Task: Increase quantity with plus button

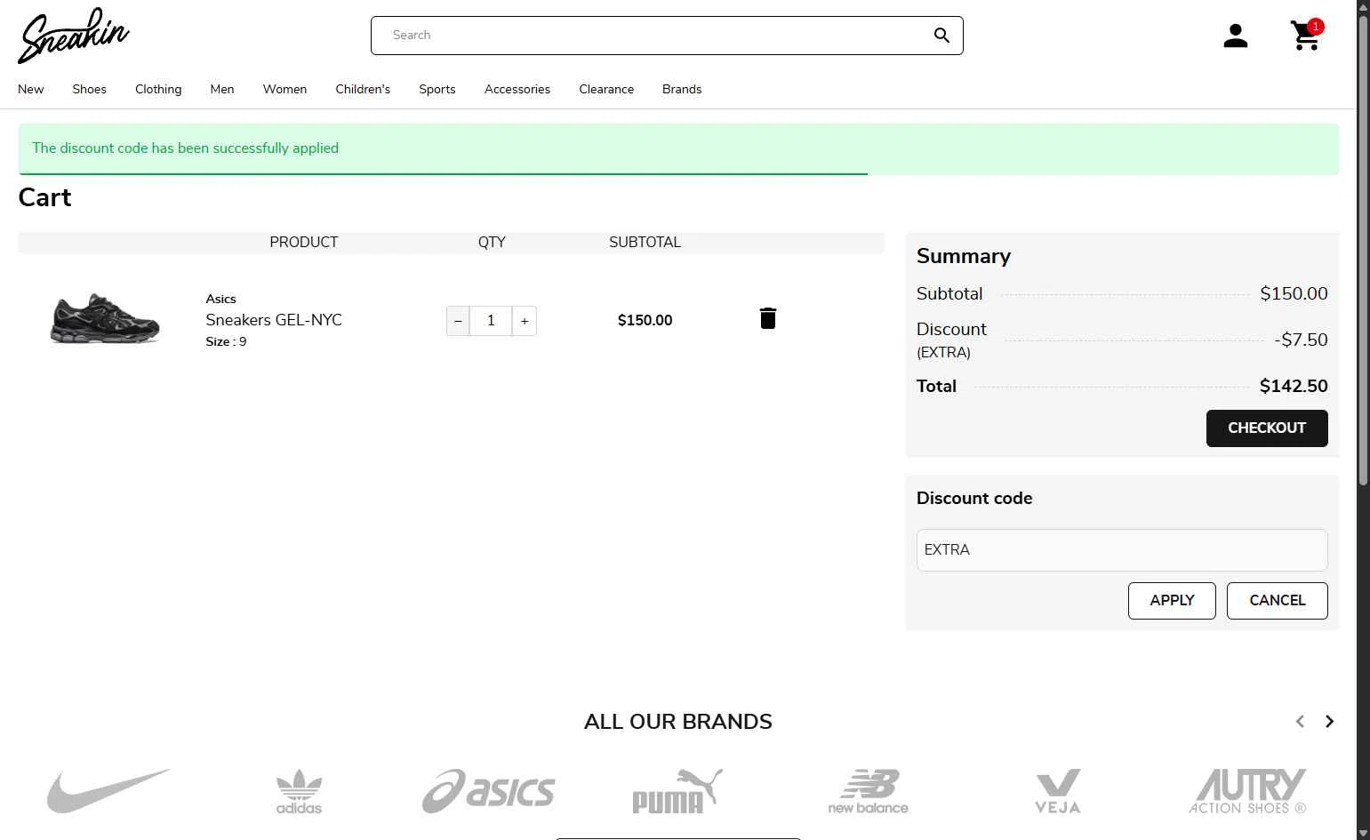Action: click(525, 321)
